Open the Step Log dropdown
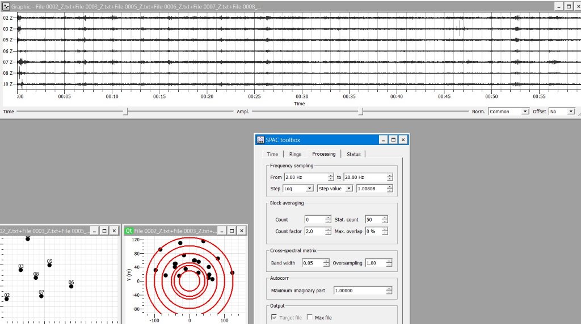This screenshot has height=324, width=581. 298,189
